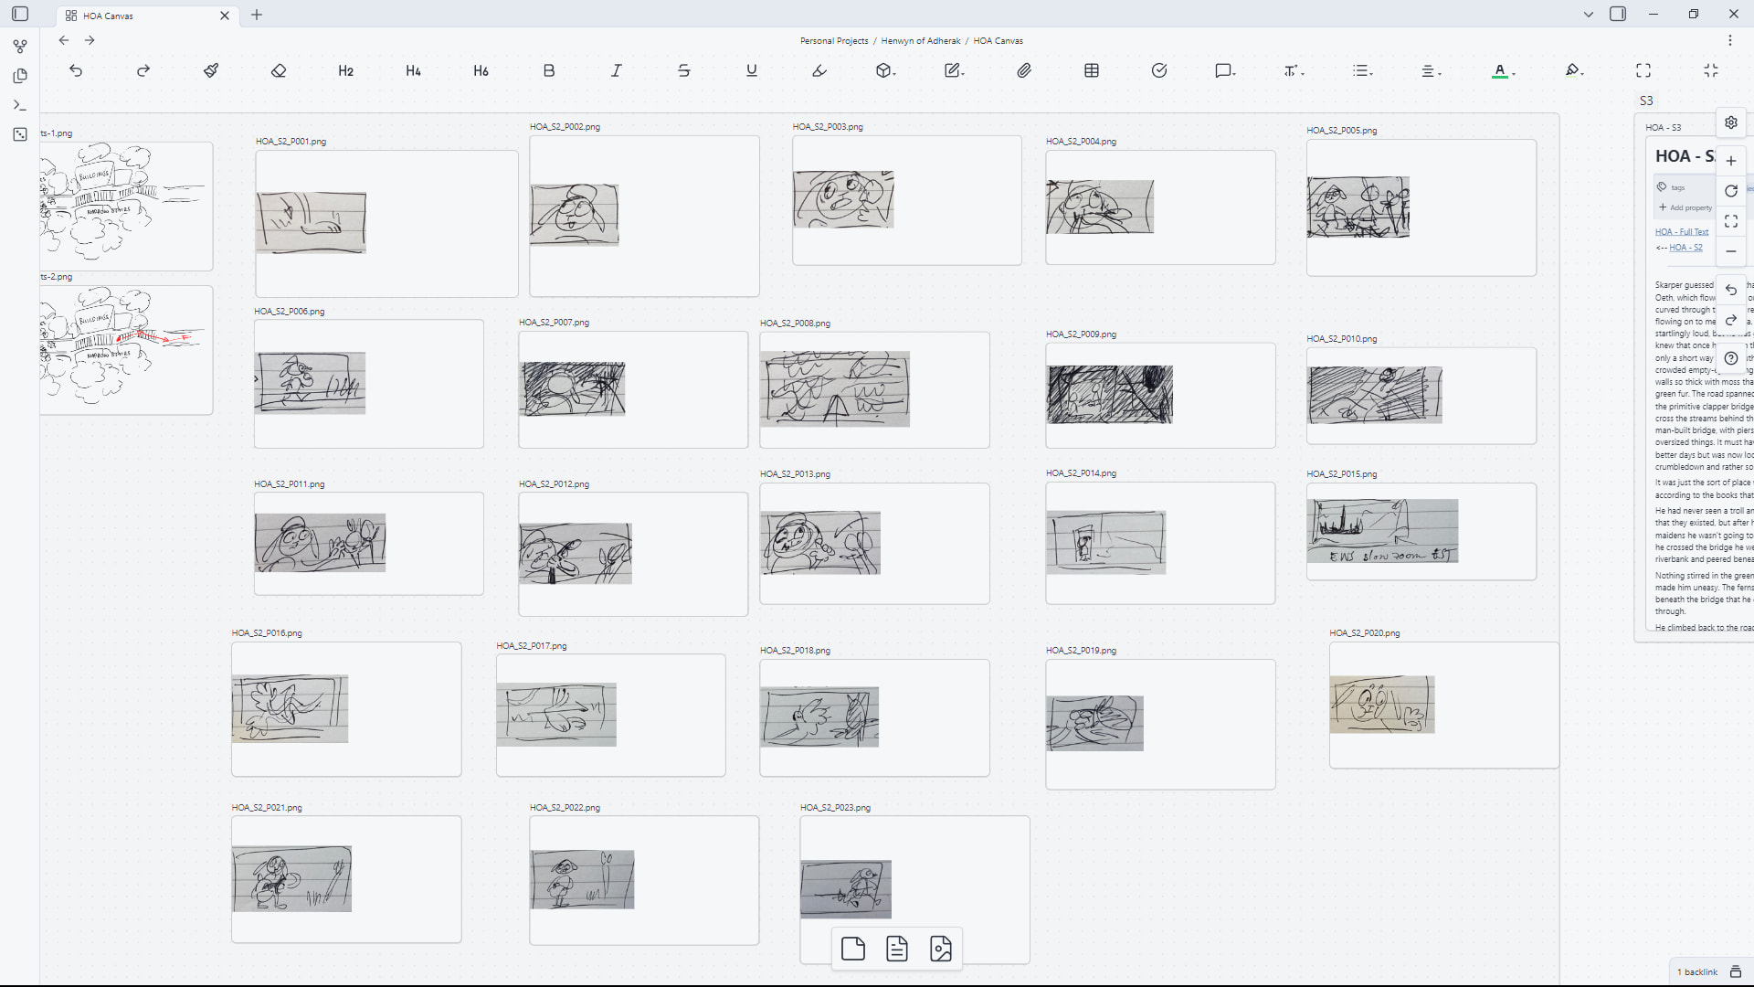Insert a table from toolbar
Viewport: 1754px width, 987px height.
tap(1092, 70)
